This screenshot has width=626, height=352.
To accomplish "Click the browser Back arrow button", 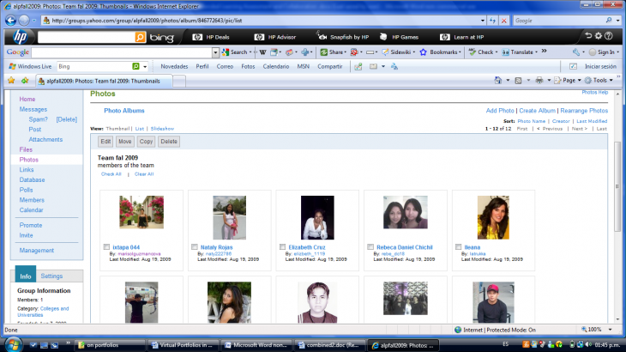I will pyautogui.click(x=11, y=21).
